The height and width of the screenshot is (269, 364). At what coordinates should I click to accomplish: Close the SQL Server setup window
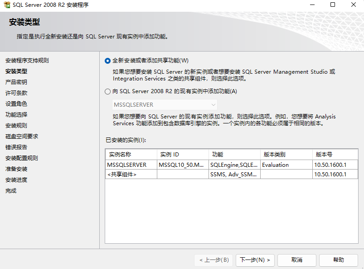[x=353, y=5]
